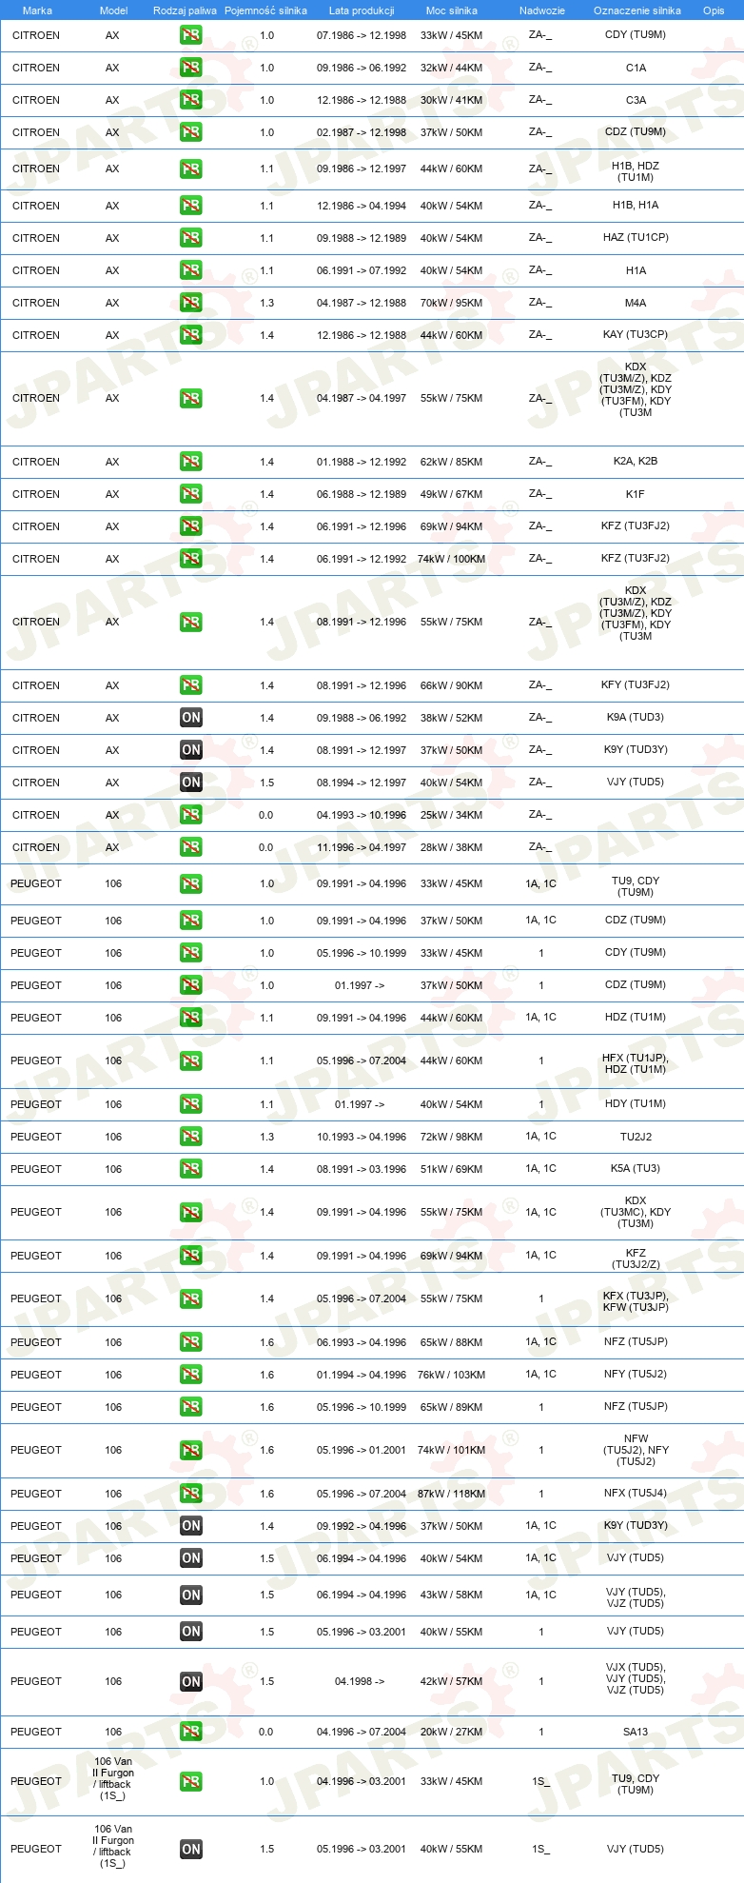Click the production start date 04.1998 ->
Screen dimensions: 744x1883
point(360,1682)
